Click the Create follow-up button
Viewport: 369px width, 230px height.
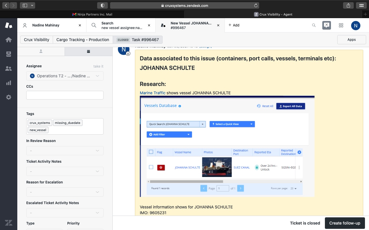[x=345, y=223]
